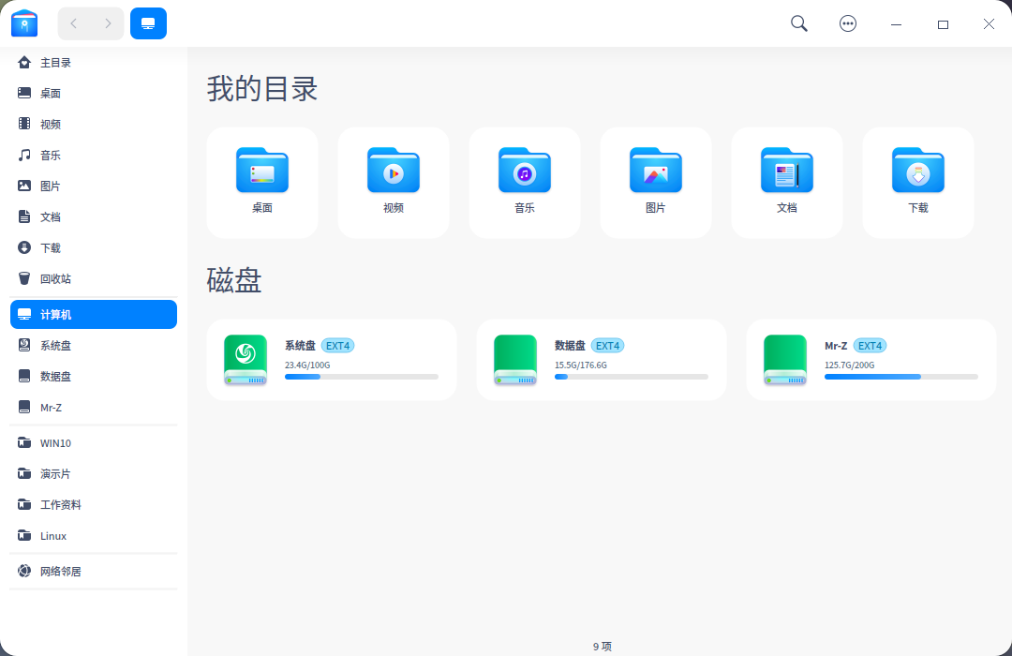Click the 数据盘 drive icon
The width and height of the screenshot is (1012, 656).
point(515,360)
